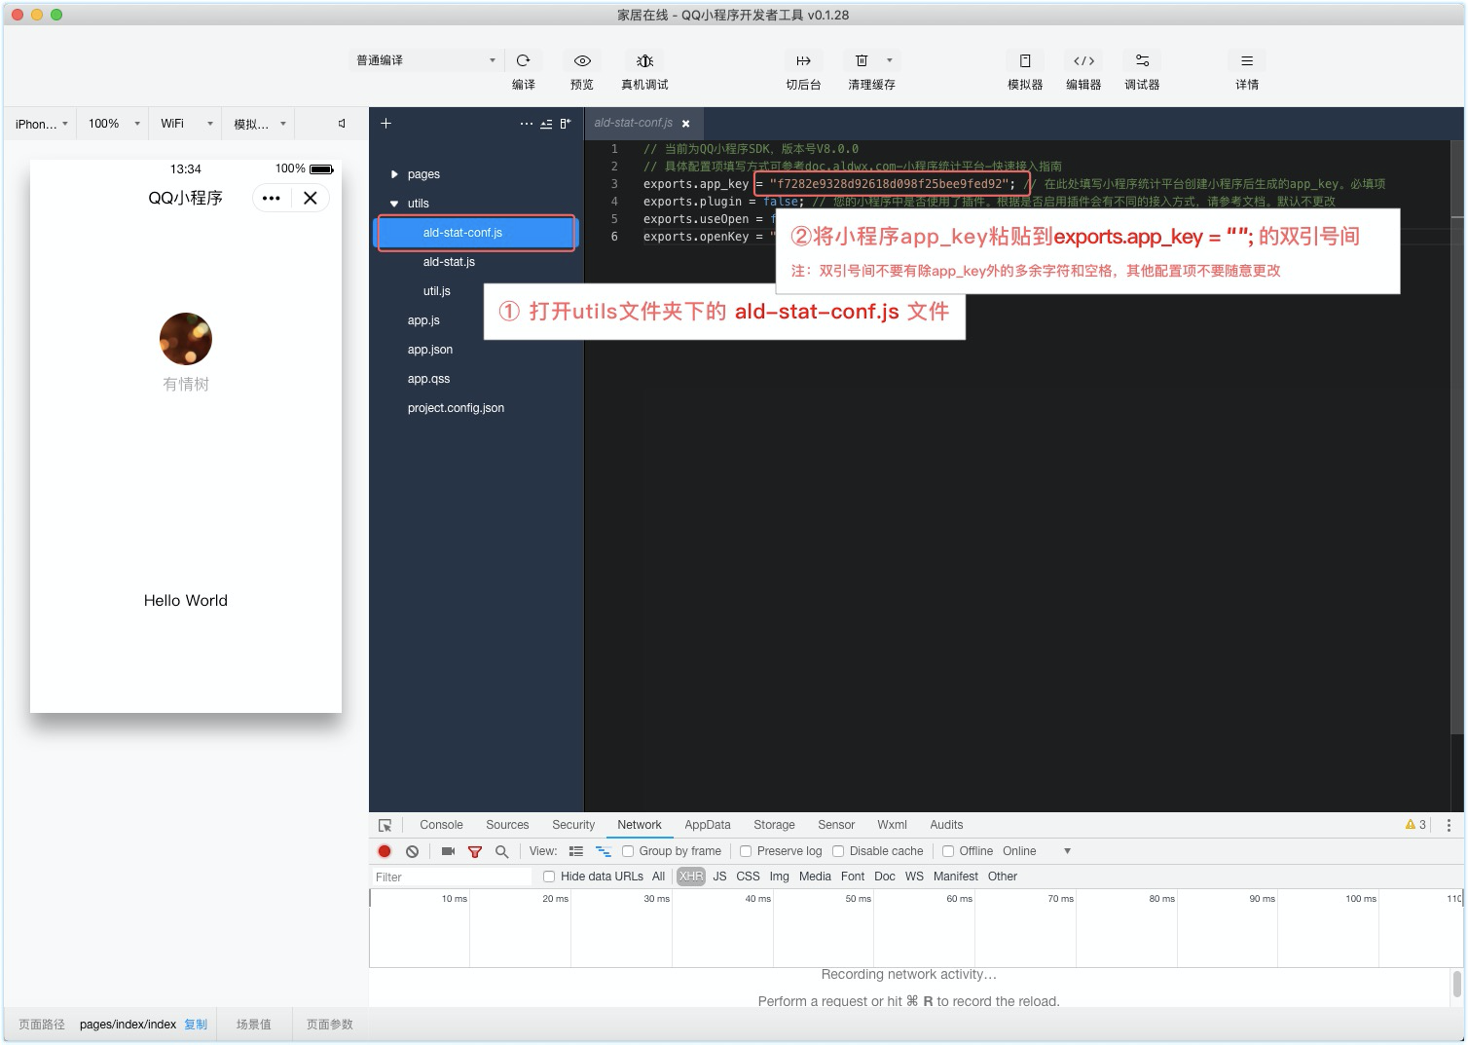Screen dimensions: 1468x1045
Task: Open the iPhone device model dropdown
Action: coord(41,124)
